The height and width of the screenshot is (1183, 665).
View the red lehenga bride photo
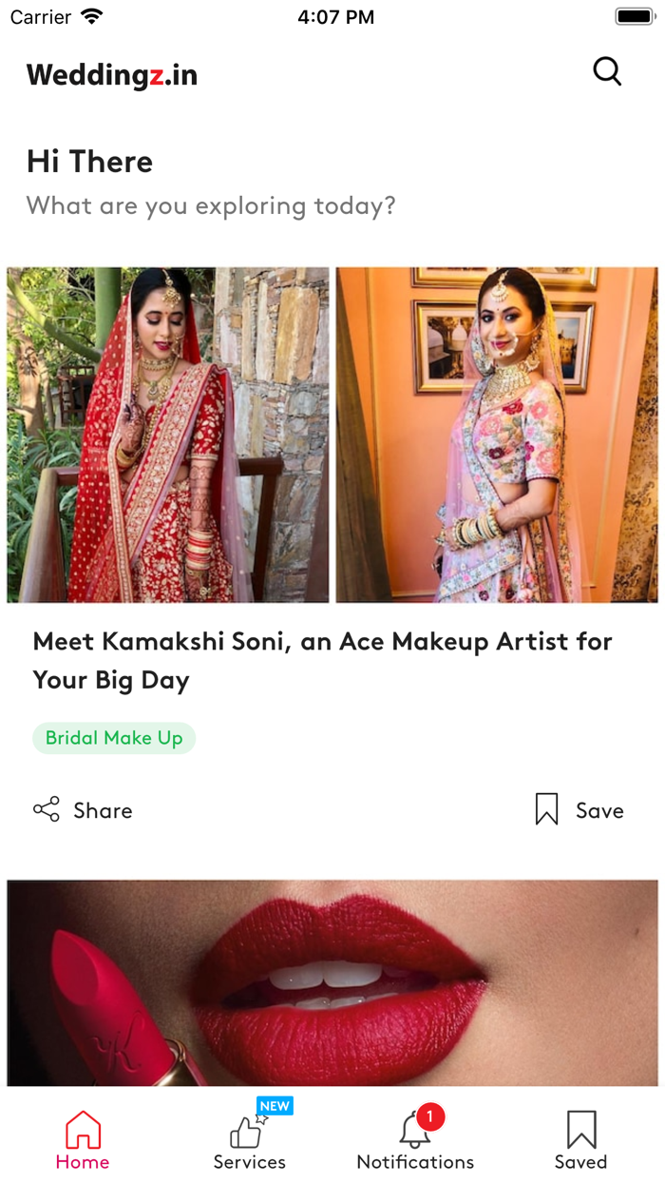click(x=168, y=435)
